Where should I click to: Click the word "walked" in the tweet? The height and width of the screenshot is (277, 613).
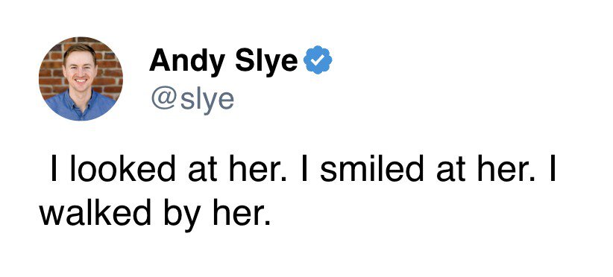click(x=95, y=213)
